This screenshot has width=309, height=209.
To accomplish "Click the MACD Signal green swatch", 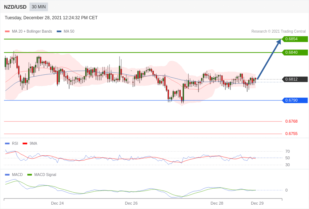I will [29, 175].
